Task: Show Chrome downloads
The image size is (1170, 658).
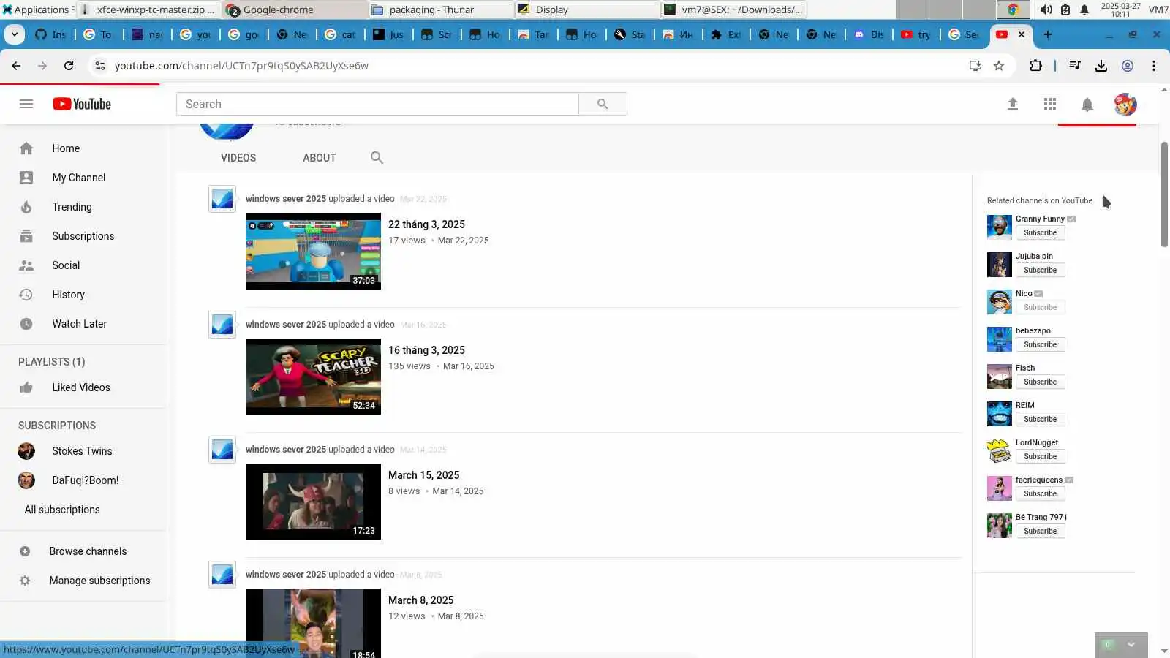Action: point(1101,66)
